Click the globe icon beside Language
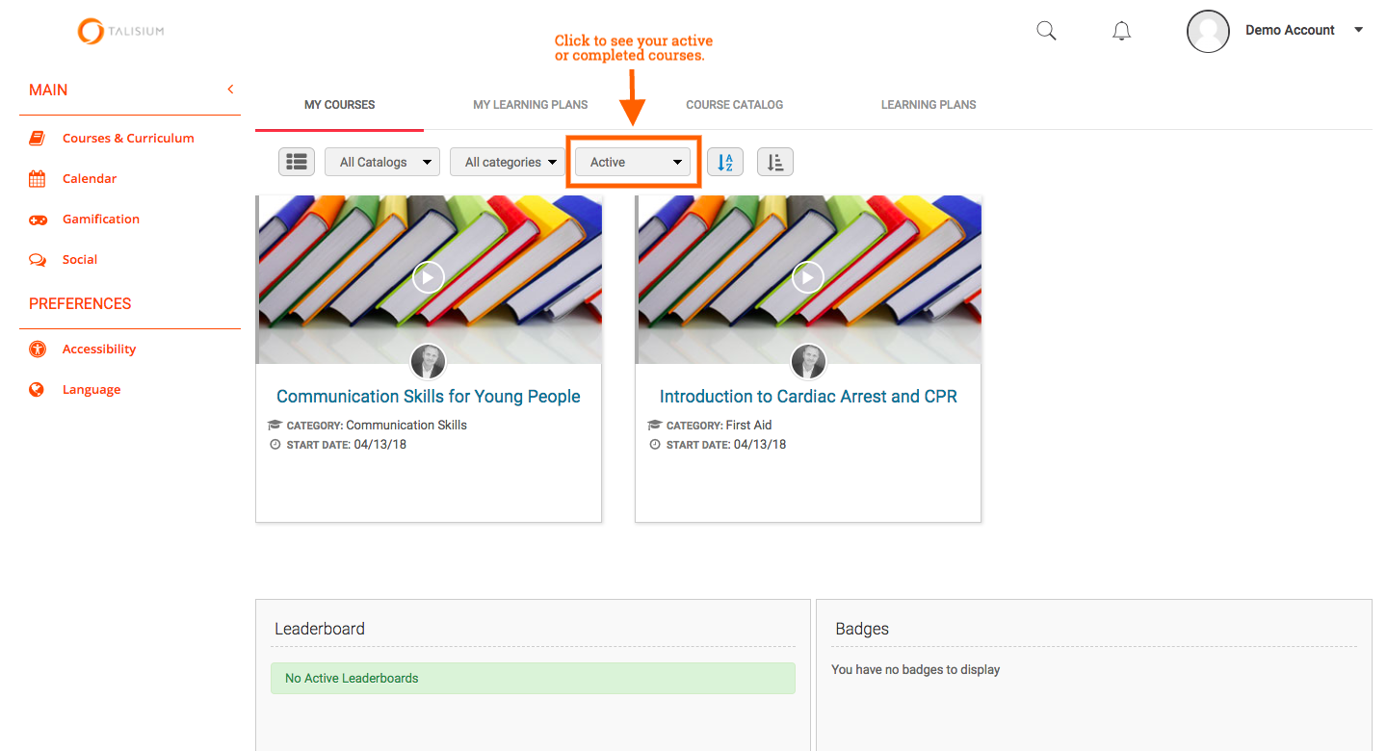This screenshot has height=751, width=1387. pyautogui.click(x=37, y=390)
